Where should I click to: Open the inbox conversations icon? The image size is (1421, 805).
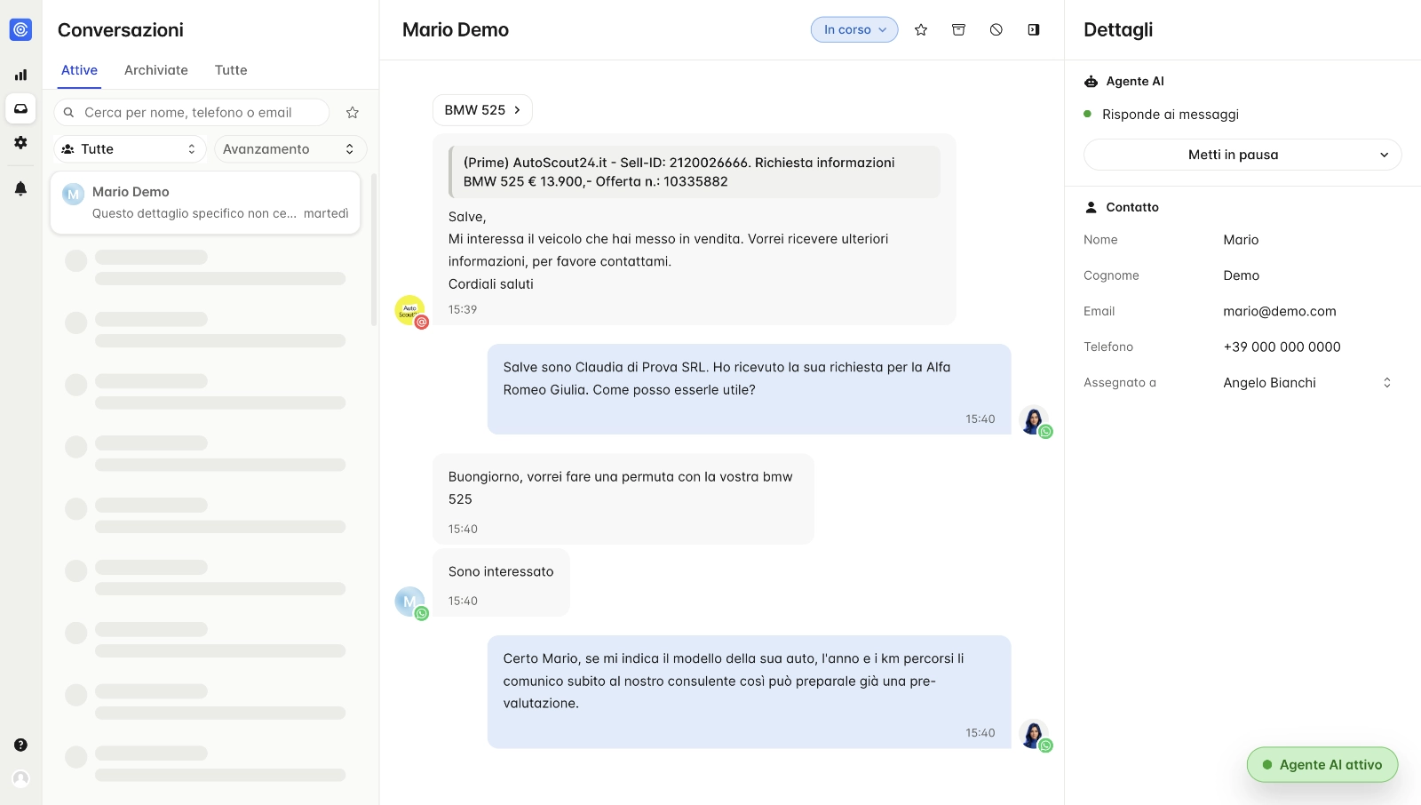20,108
